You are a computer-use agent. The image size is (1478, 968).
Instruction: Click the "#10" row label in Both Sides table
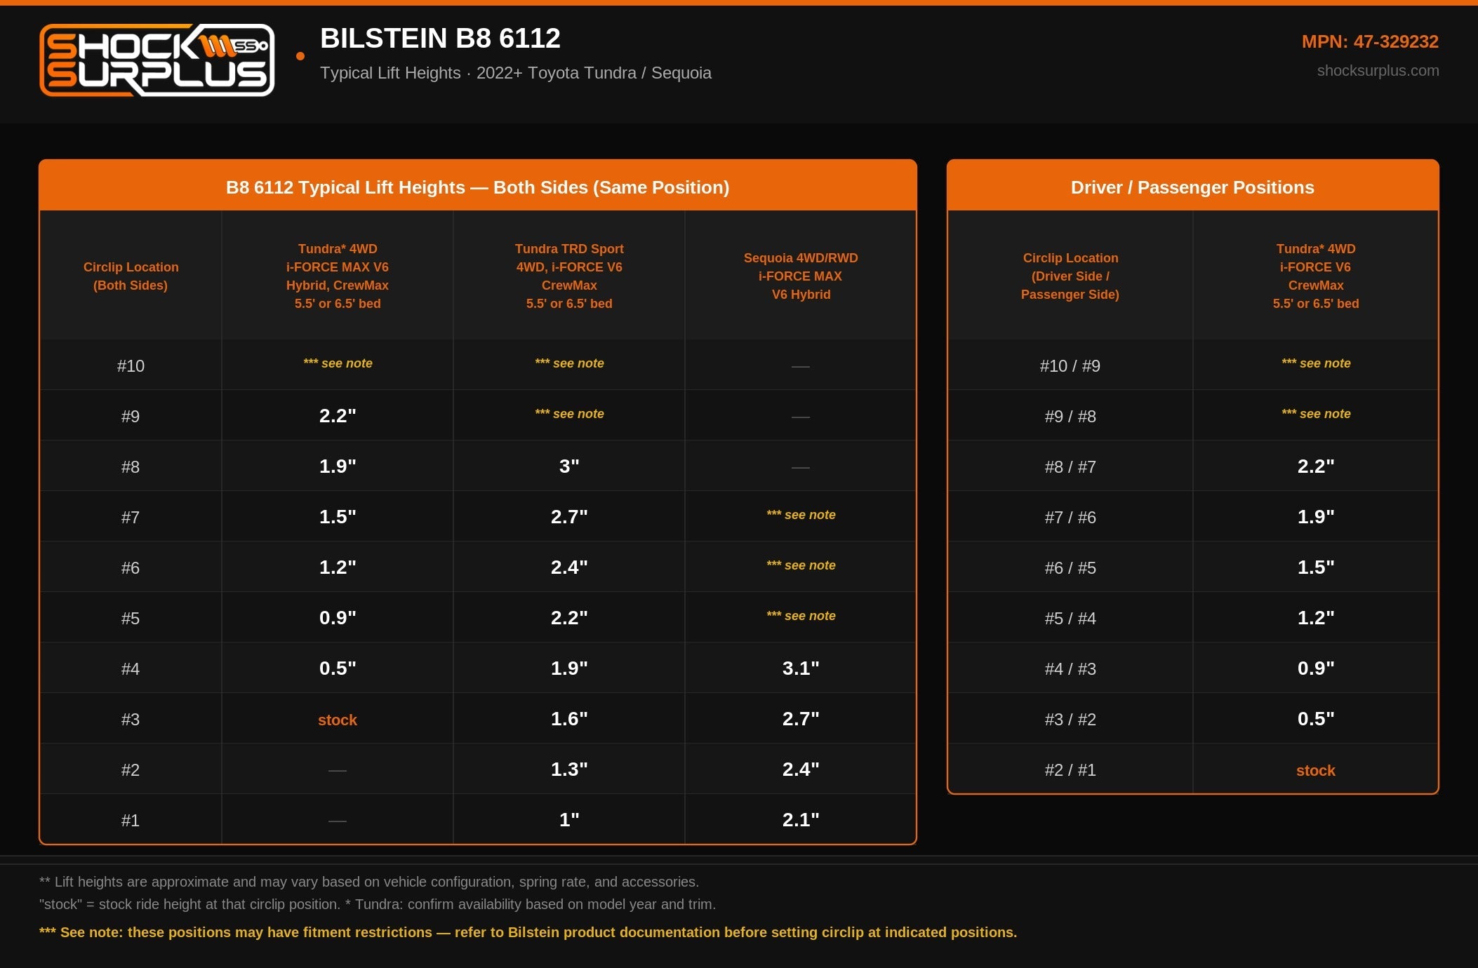tap(131, 366)
